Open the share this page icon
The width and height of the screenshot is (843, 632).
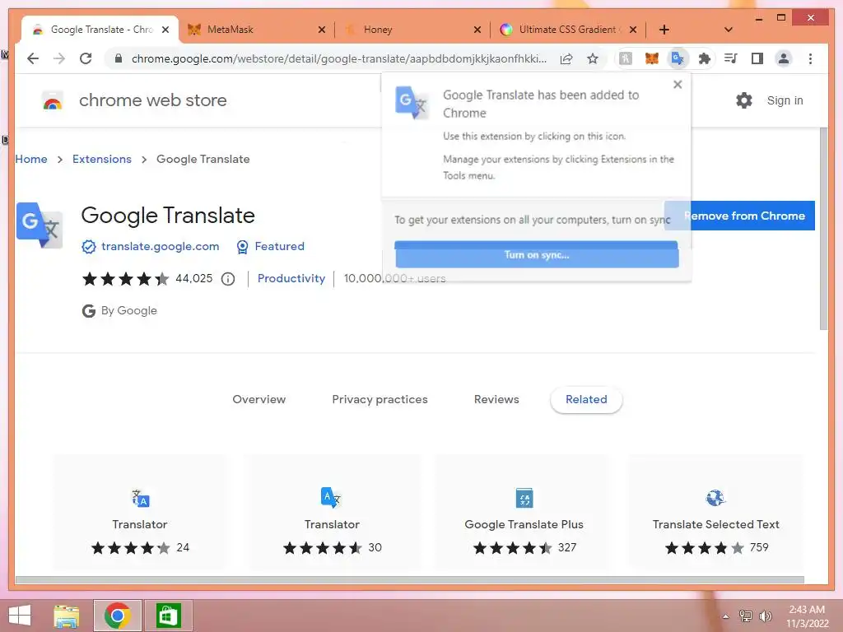tap(566, 58)
